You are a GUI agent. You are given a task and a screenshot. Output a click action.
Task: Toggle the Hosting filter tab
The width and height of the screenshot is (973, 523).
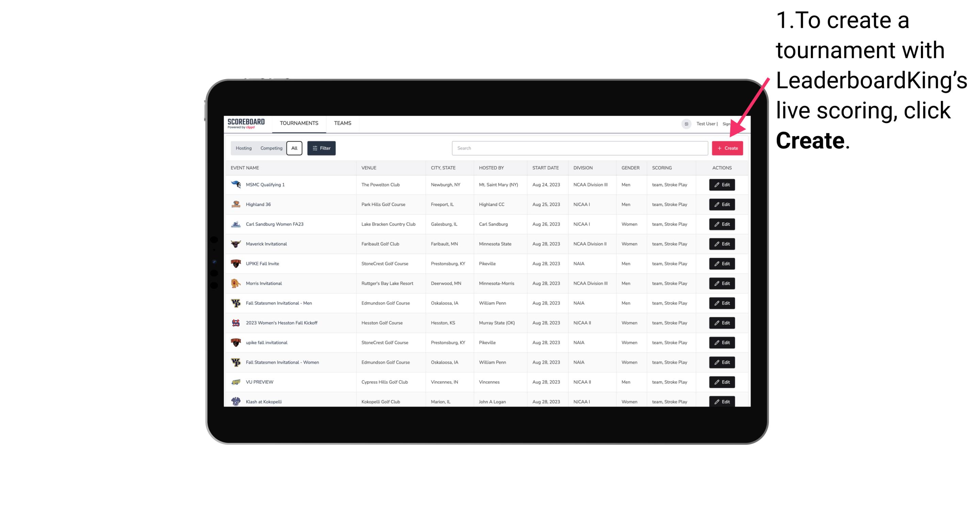click(243, 148)
